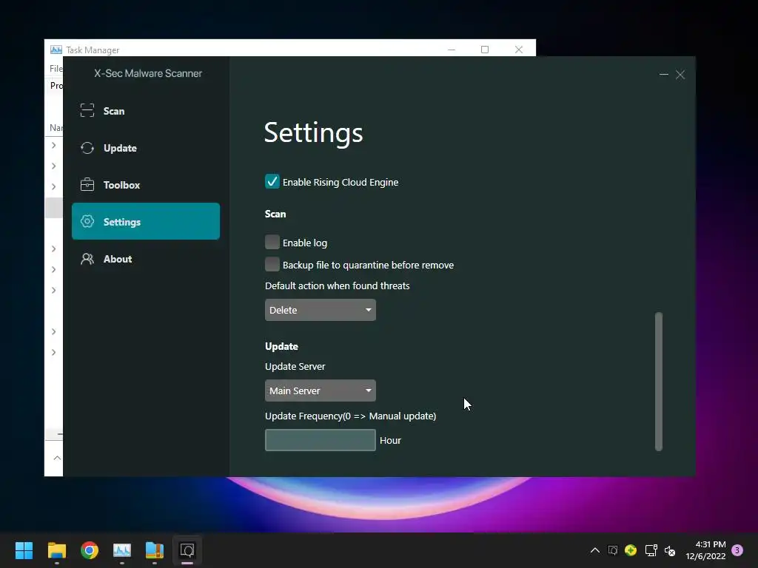Image resolution: width=758 pixels, height=568 pixels.
Task: Open the Update section in sidebar
Action: 146,148
